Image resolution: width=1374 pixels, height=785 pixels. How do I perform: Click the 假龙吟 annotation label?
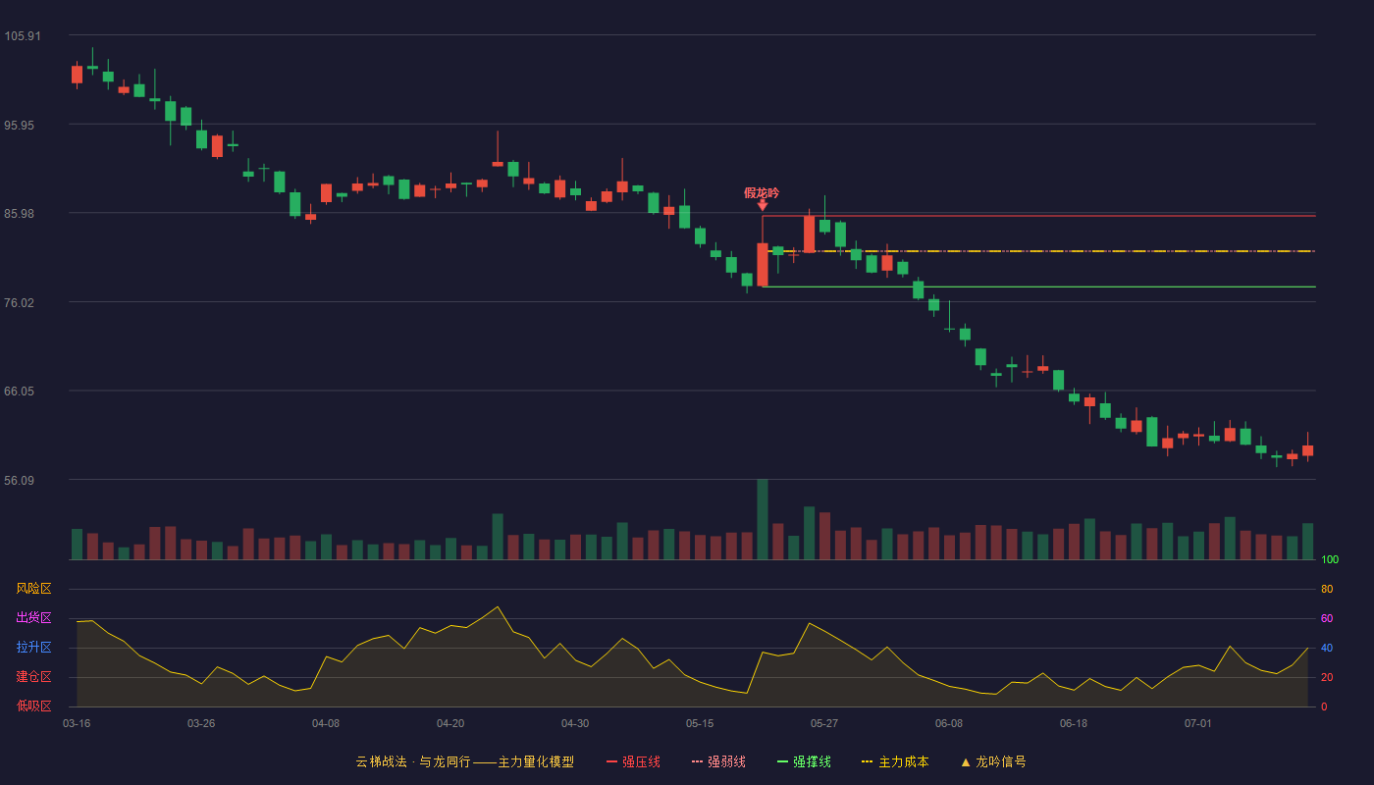click(x=762, y=192)
